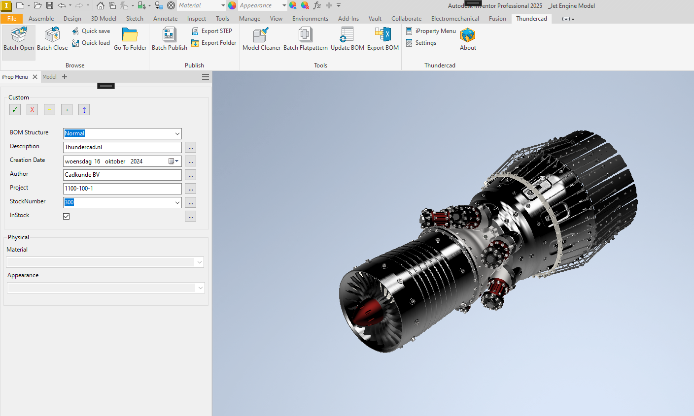Viewport: 694px width, 416px height.
Task: Open the Creation Date calendar picker
Action: point(173,161)
